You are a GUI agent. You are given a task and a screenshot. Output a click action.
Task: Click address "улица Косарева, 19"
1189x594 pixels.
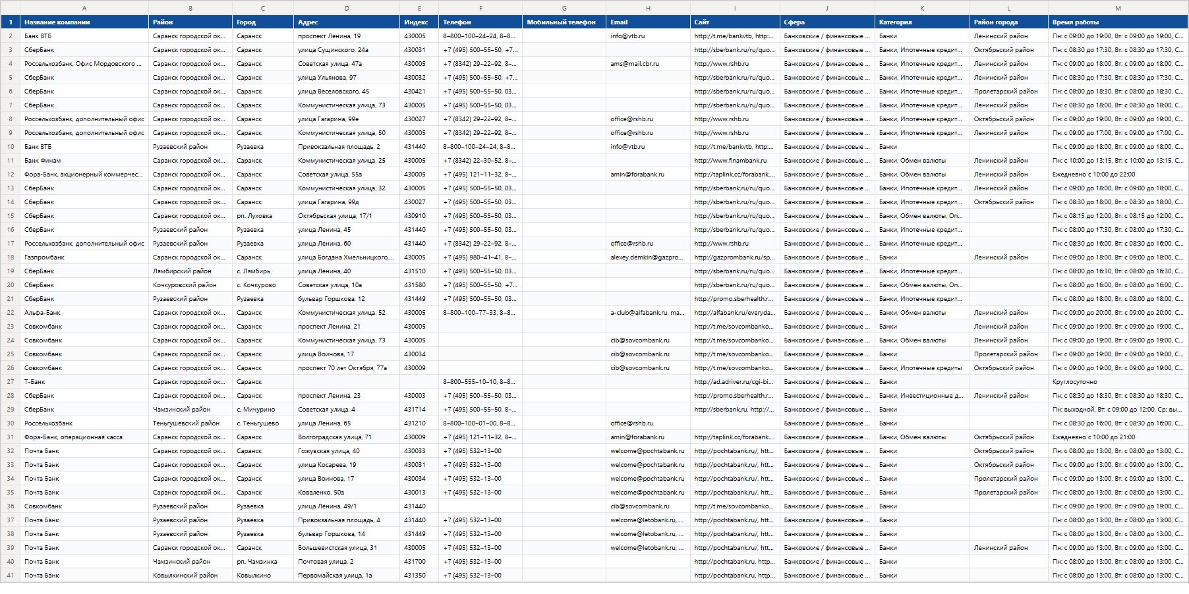(x=347, y=465)
